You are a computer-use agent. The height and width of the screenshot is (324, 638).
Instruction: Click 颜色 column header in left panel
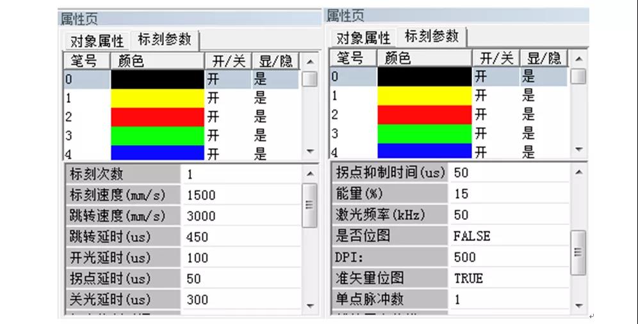157,61
